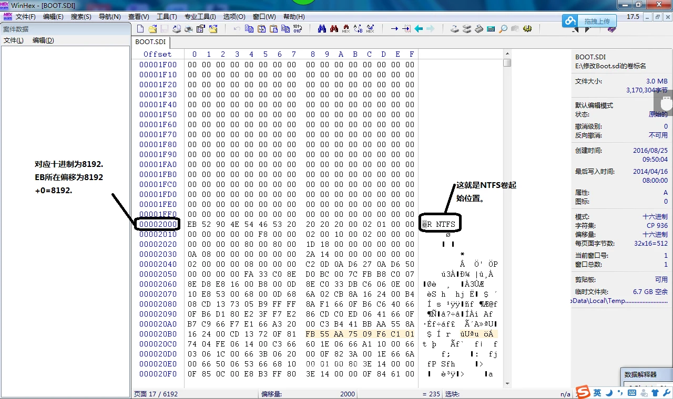Click the Paste clipboard toolbar icon
The width and height of the screenshot is (673, 399).
(x=273, y=29)
